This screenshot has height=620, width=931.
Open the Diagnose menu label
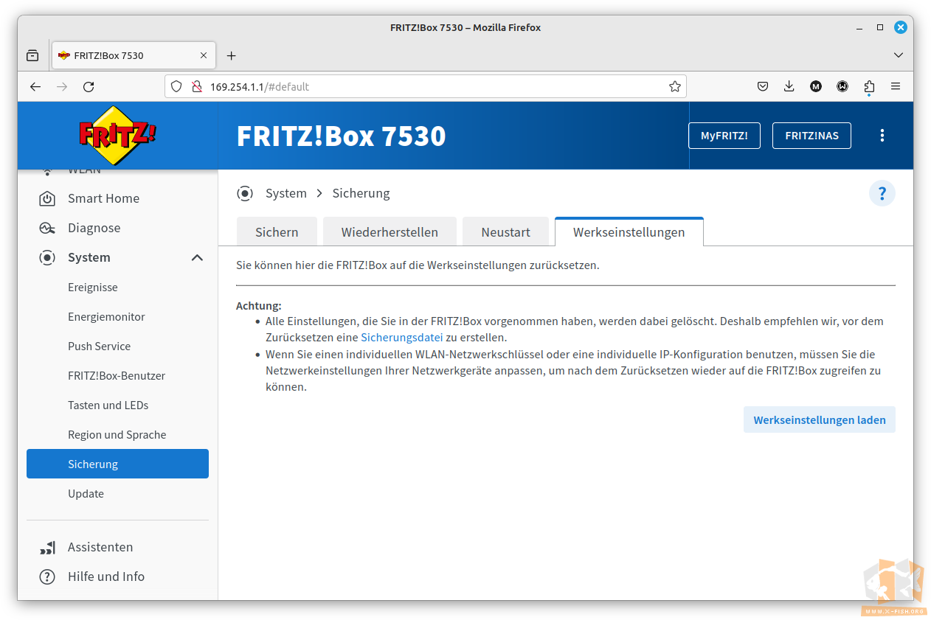click(x=94, y=228)
